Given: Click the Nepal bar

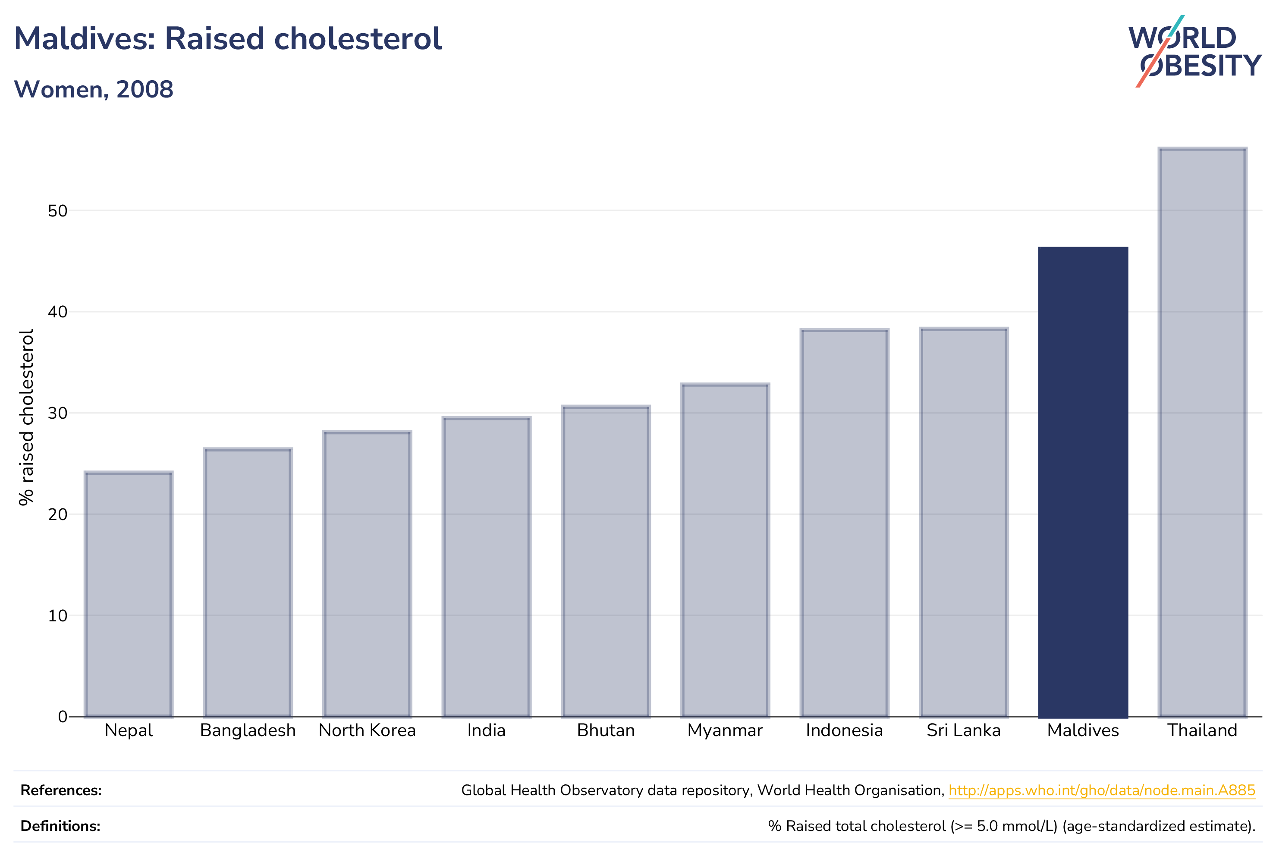Looking at the screenshot, I should click(x=129, y=594).
